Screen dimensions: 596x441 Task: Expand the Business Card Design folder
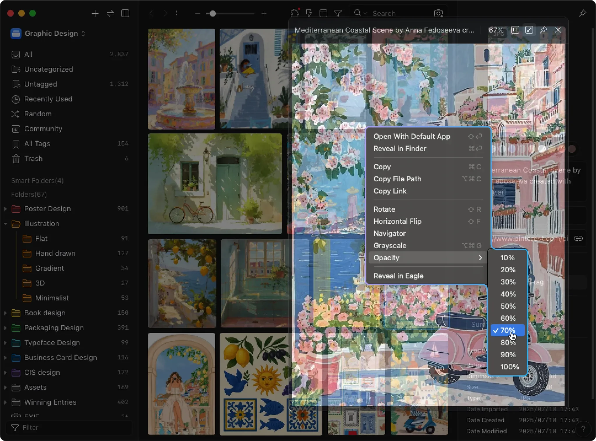click(5, 358)
